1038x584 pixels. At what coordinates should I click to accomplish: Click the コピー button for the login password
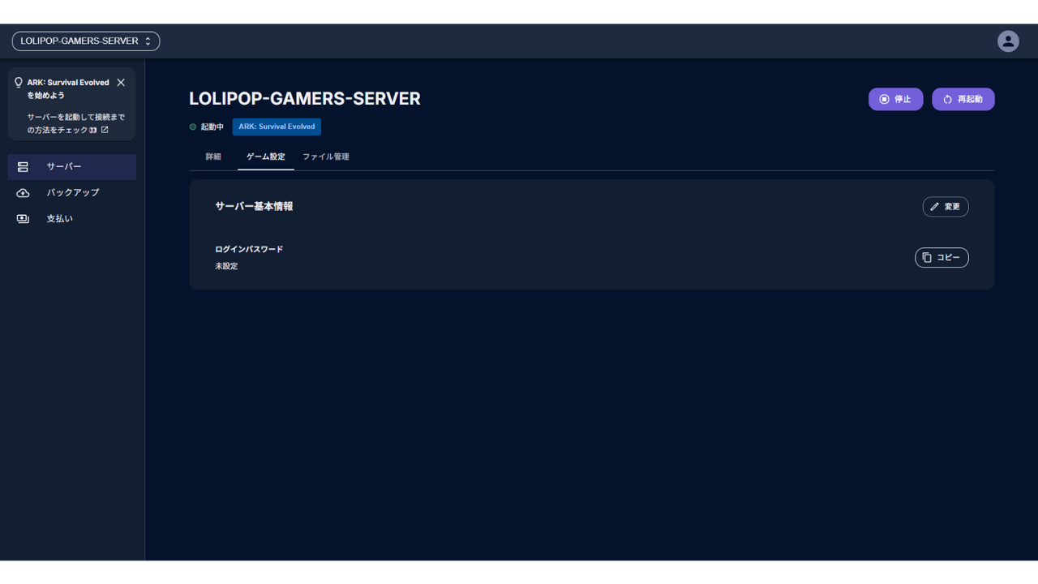point(942,257)
